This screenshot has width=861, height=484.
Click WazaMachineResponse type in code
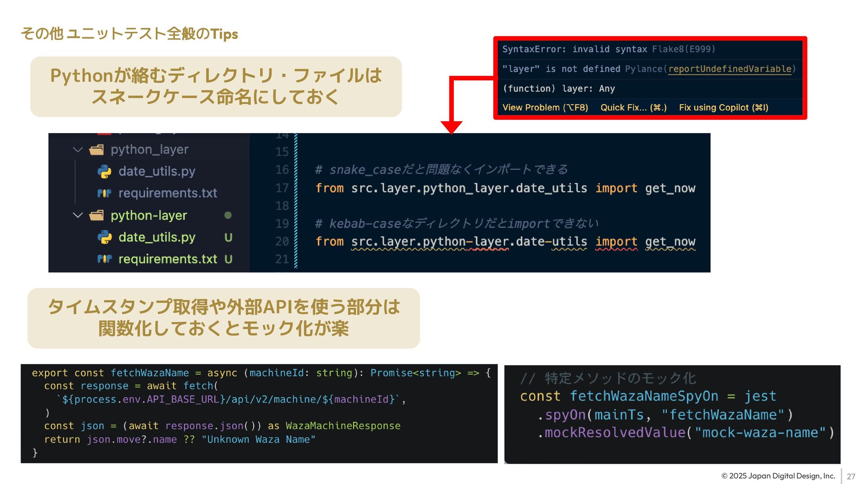coord(343,426)
